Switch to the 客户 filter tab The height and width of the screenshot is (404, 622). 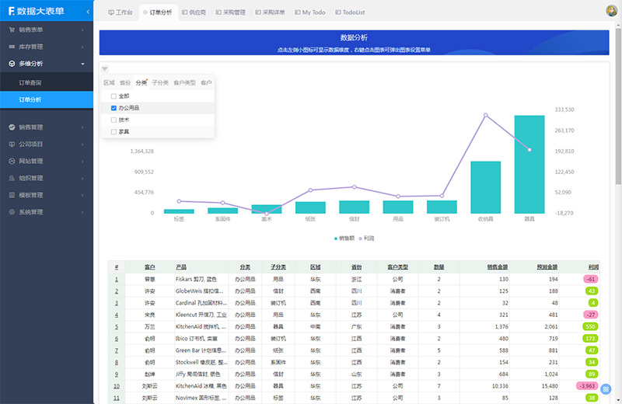(x=206, y=83)
